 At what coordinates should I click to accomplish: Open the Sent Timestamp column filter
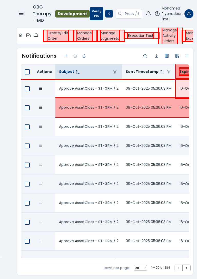pyautogui.click(x=169, y=72)
